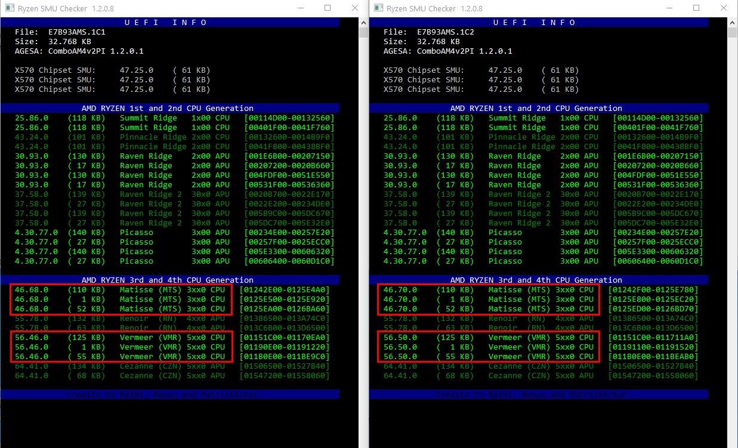Click the UEFI INFO header in the right window
The width and height of the screenshot is (738, 448).
(539, 22)
